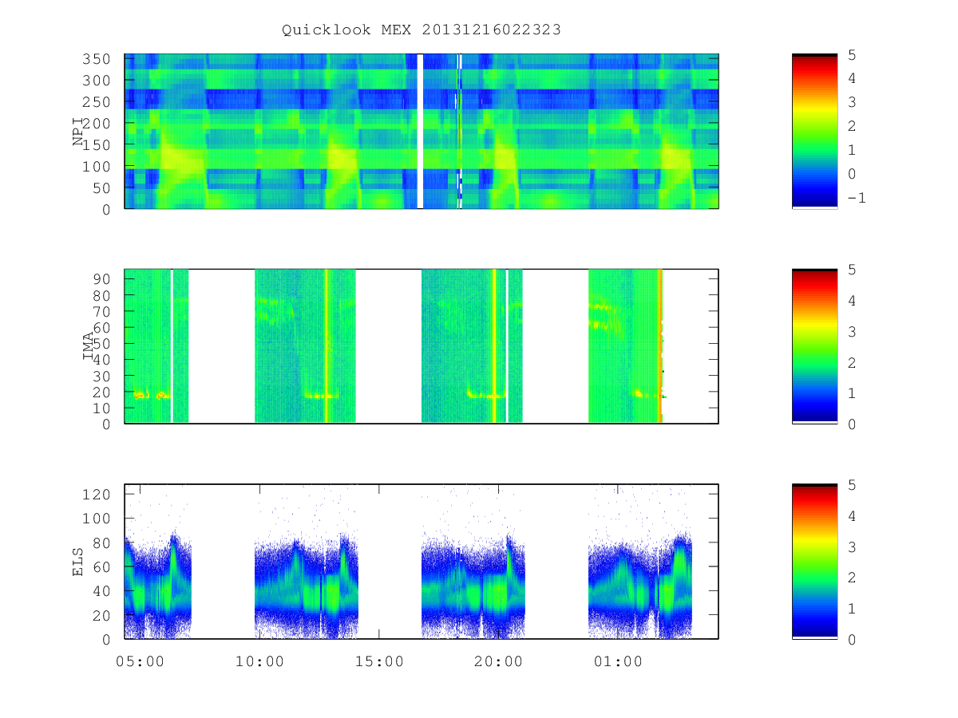
Task: Click the 4 label on ELS color scale
Action: click(x=851, y=516)
